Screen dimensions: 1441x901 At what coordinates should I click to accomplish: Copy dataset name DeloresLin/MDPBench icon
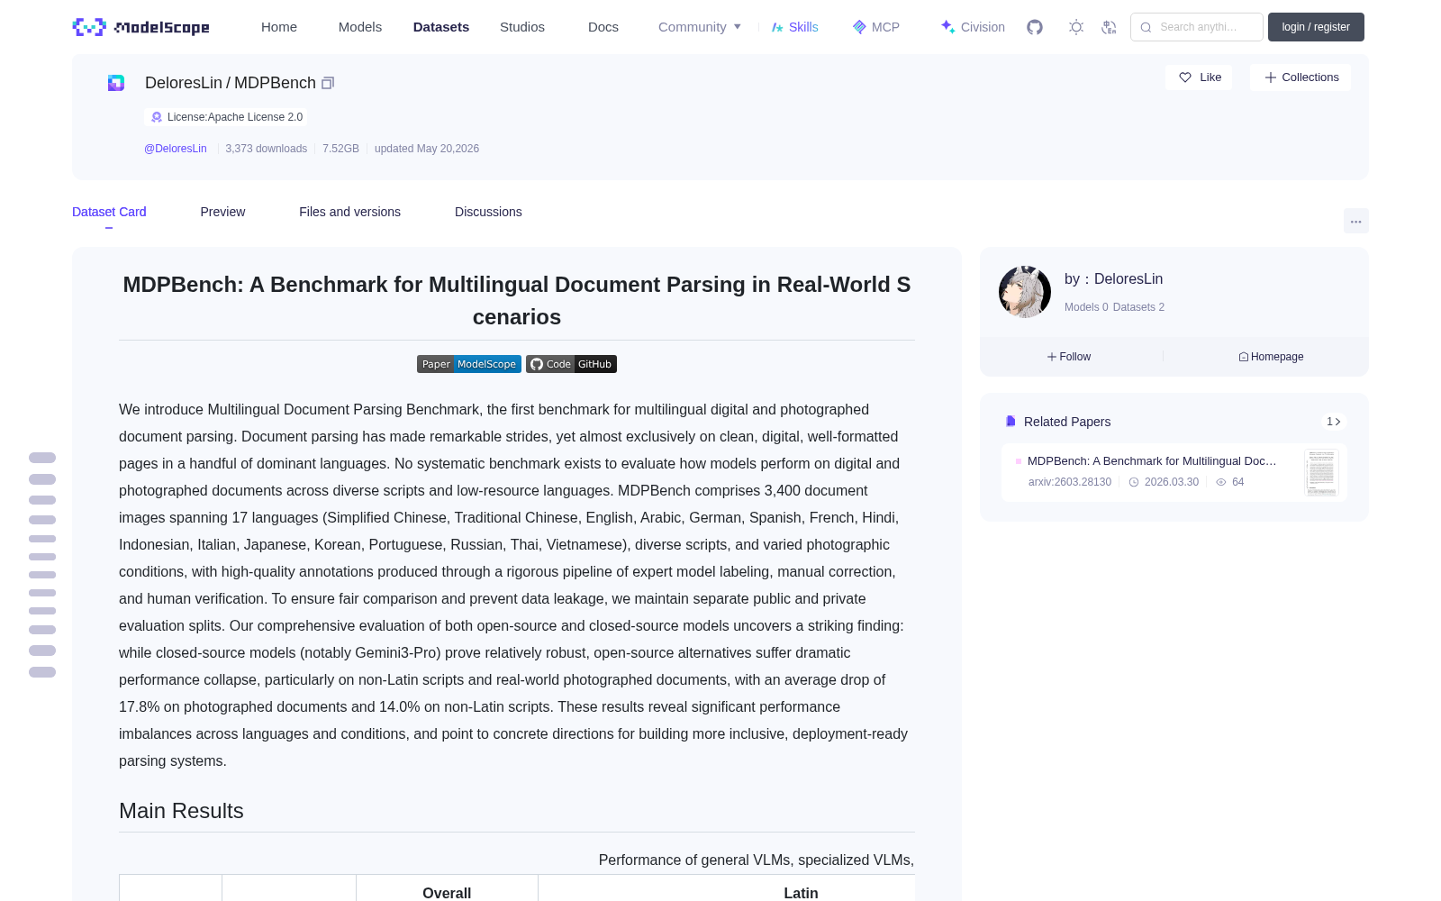pyautogui.click(x=328, y=83)
